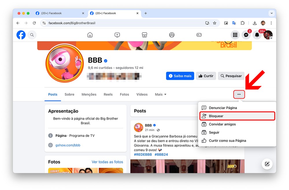This screenshot has width=289, height=190.
Task: Expand the Mais tab dropdown
Action: pyautogui.click(x=160, y=94)
